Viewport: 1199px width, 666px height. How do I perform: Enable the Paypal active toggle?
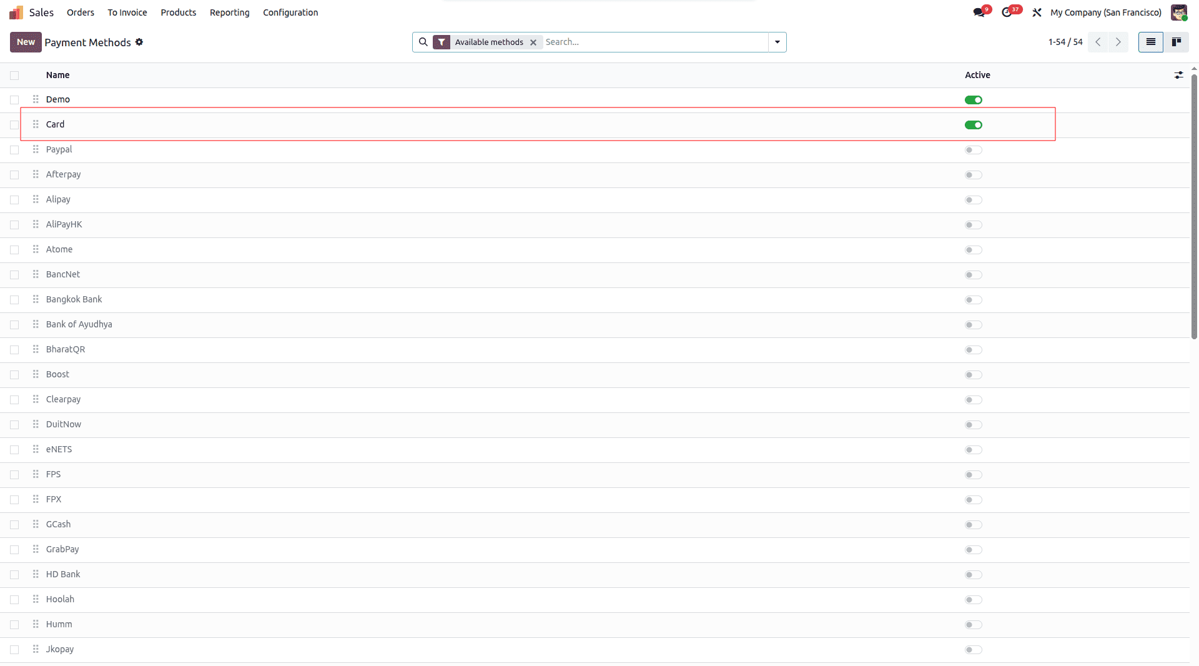coord(972,150)
